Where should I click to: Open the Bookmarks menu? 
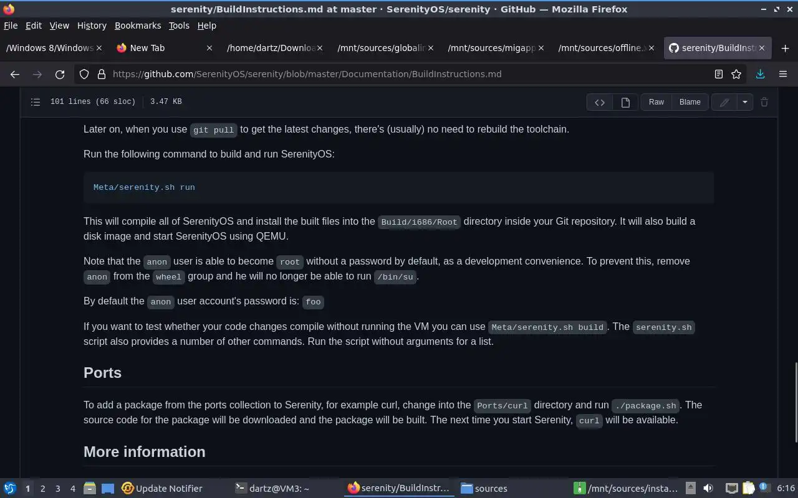(x=138, y=26)
